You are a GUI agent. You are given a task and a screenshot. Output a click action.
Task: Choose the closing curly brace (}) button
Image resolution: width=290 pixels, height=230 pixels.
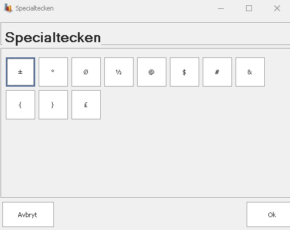click(53, 105)
